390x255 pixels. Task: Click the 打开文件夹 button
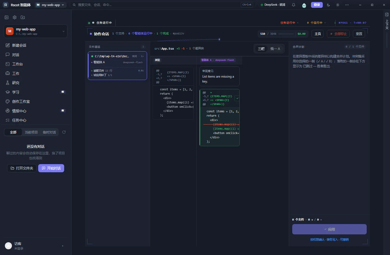[x=22, y=168]
